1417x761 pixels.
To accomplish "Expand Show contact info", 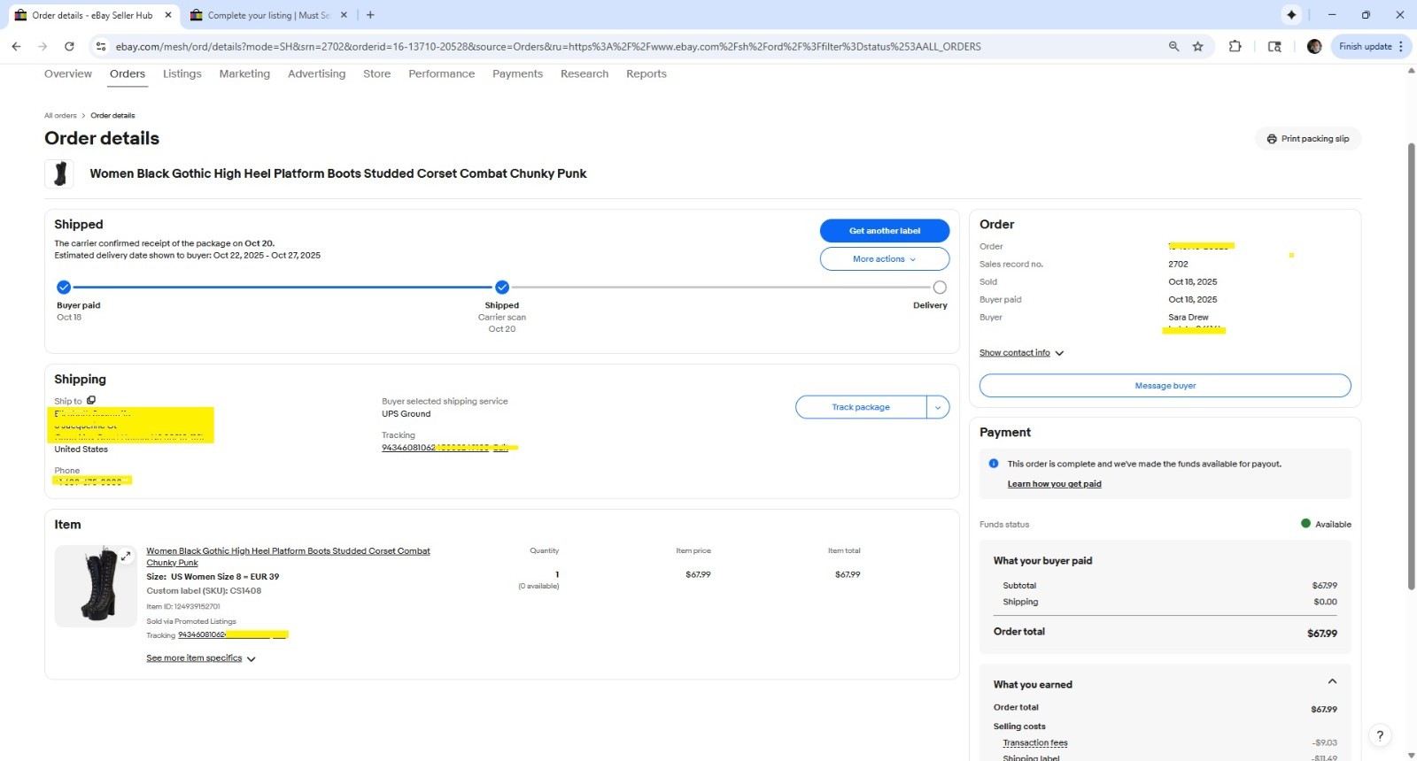I will [x=1021, y=352].
